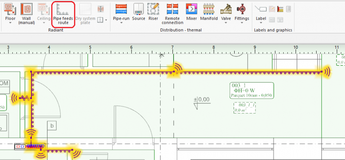
Task: Open the Pipe-run dropdown arrow
Action: click(x=121, y=23)
